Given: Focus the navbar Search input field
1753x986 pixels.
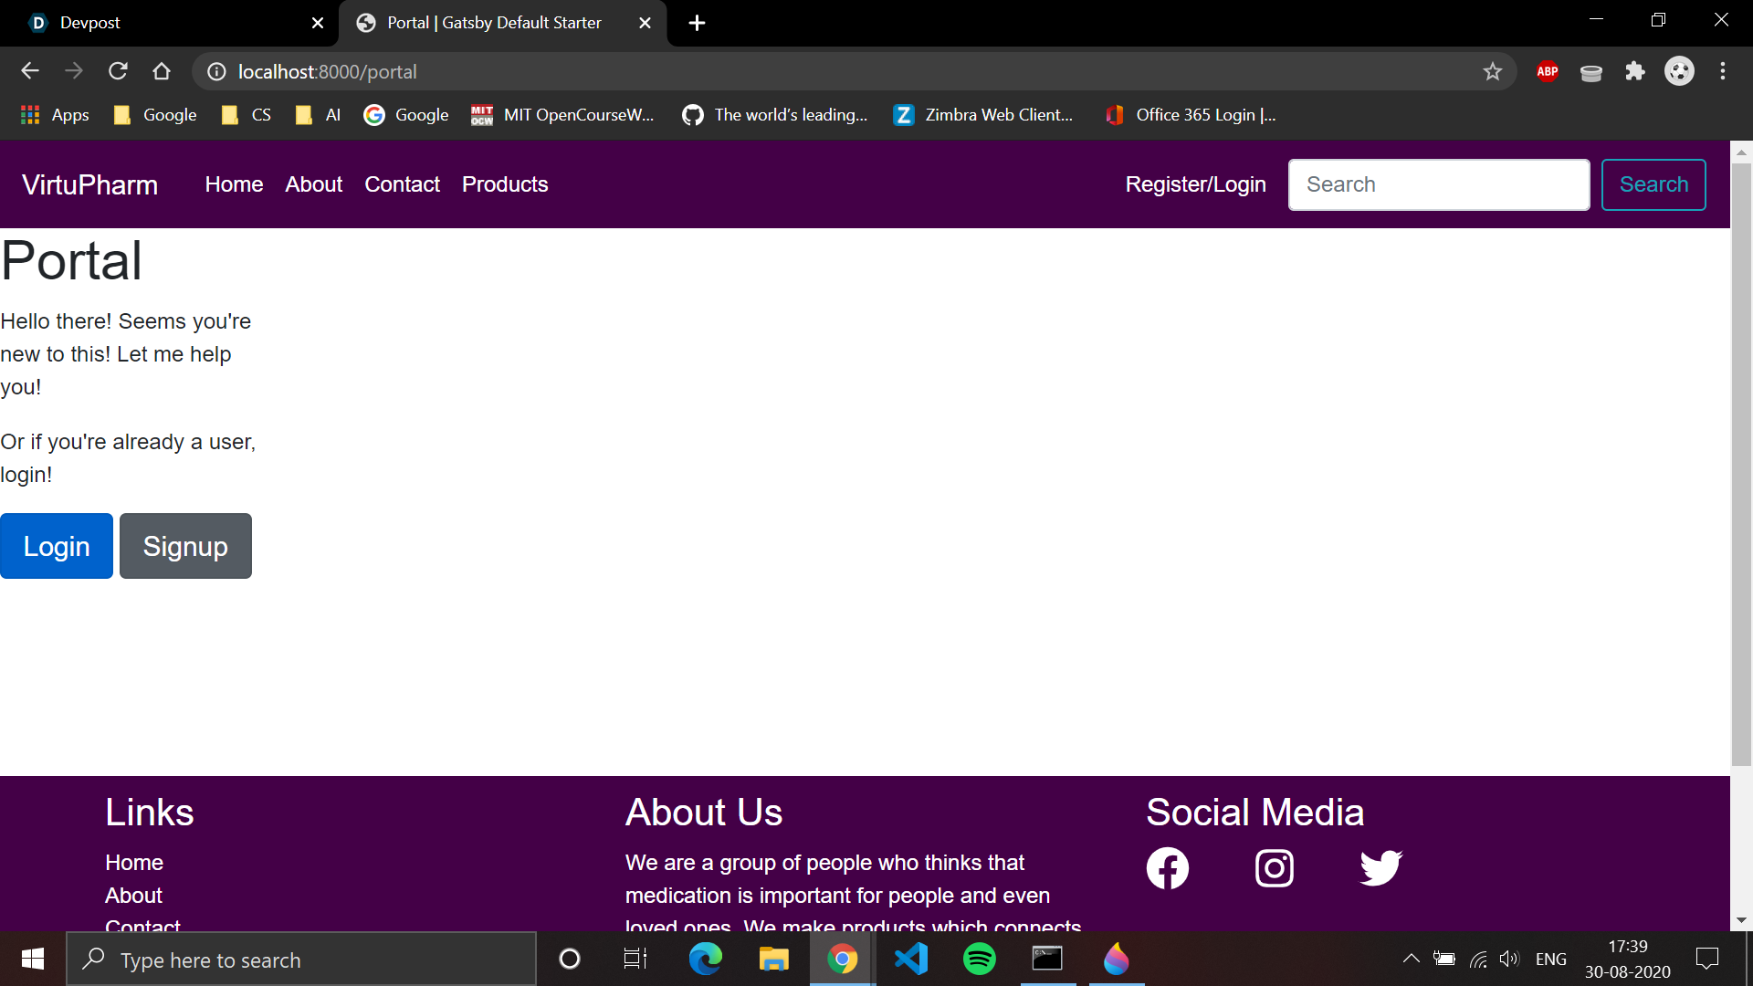Looking at the screenshot, I should pyautogui.click(x=1438, y=184).
